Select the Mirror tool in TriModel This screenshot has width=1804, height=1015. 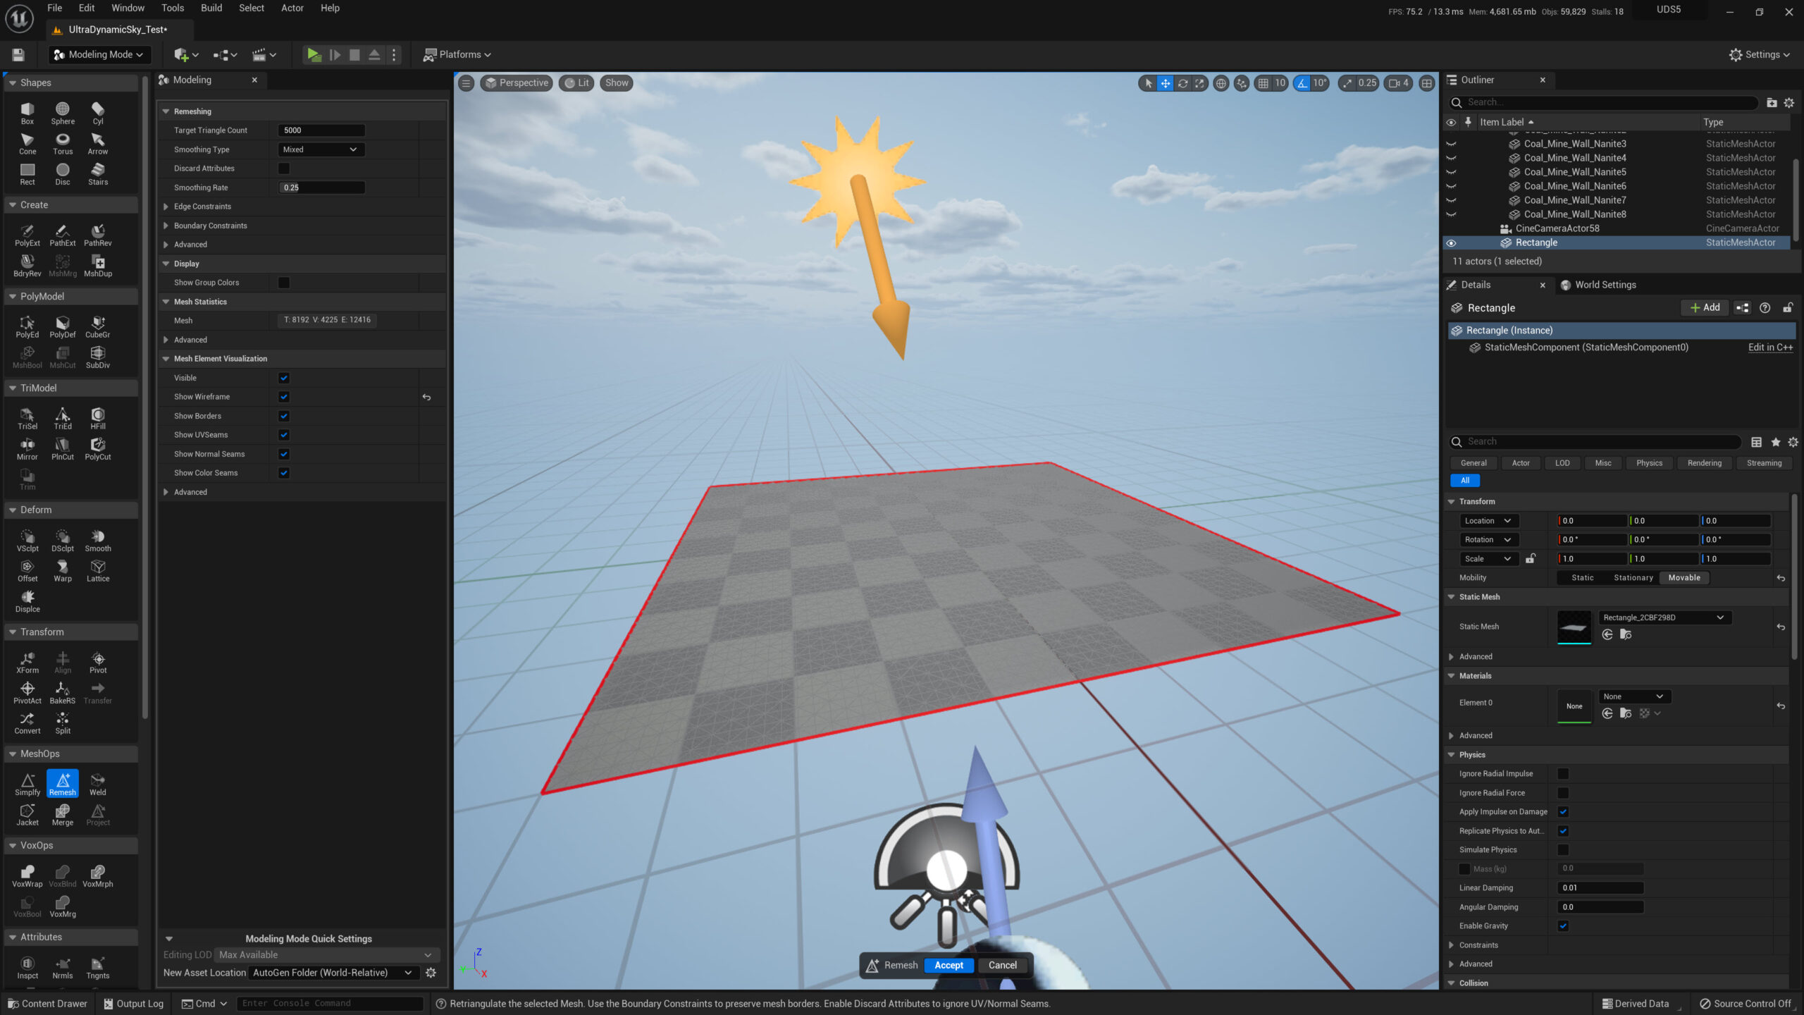(x=27, y=448)
